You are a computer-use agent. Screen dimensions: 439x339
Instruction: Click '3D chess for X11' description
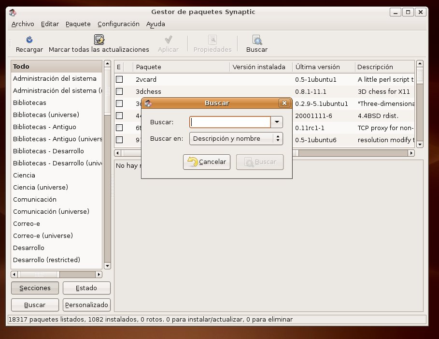[384, 91]
